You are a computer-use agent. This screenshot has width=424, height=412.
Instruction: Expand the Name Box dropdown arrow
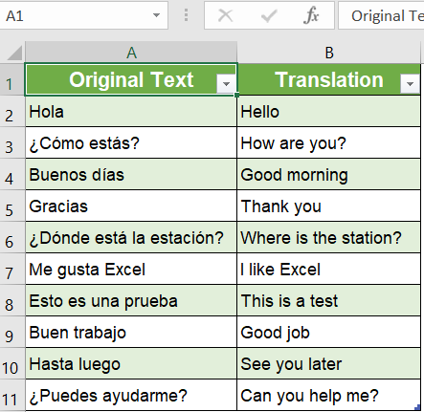[x=156, y=15]
